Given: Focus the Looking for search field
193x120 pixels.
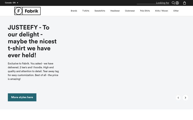Looking at the screenshot, I should click(x=153, y=3).
